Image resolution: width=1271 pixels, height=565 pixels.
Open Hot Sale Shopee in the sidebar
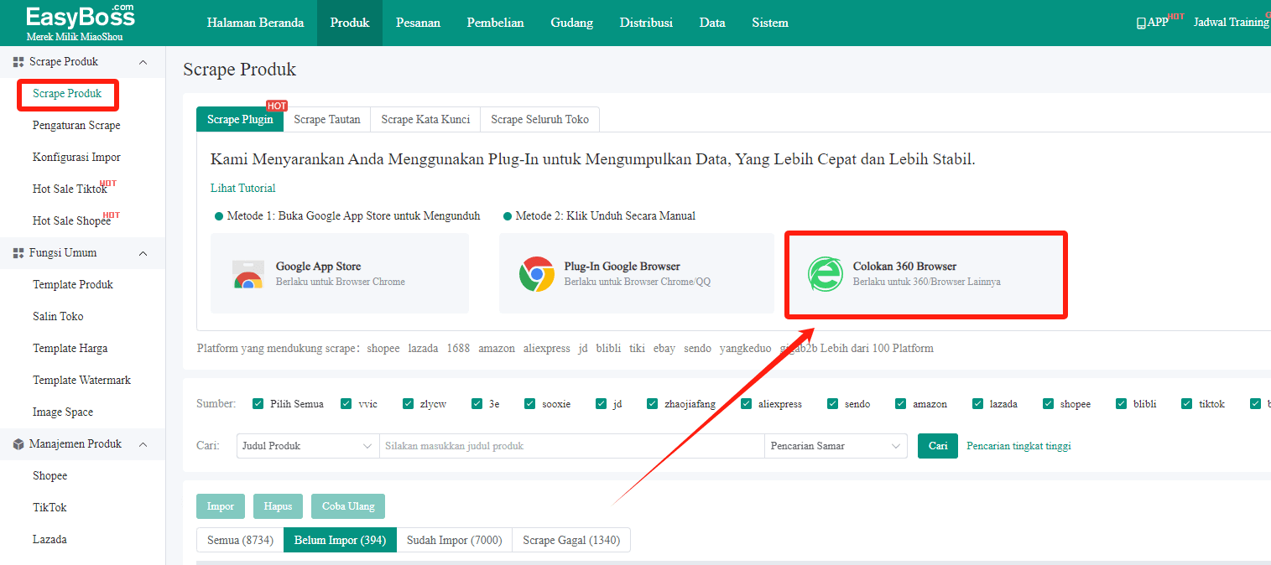tap(71, 221)
